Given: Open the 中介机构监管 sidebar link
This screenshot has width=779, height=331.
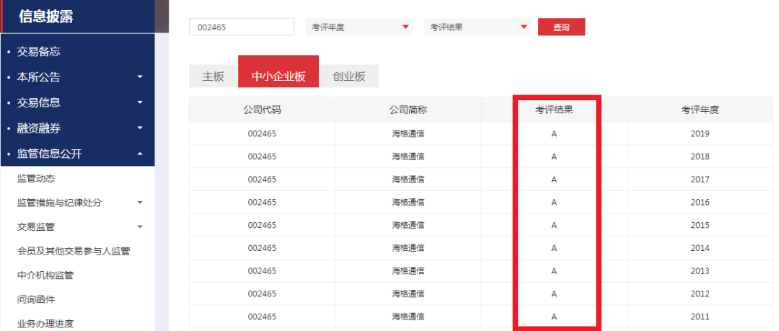Looking at the screenshot, I should point(45,275).
